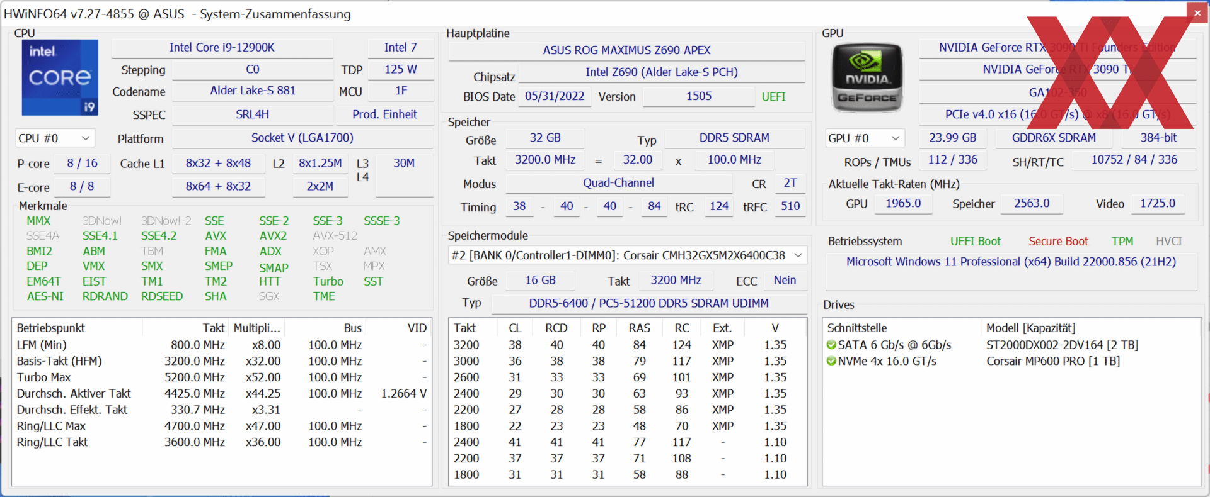This screenshot has height=497, width=1210.
Task: Click the Multipli... column header
Action: click(257, 328)
